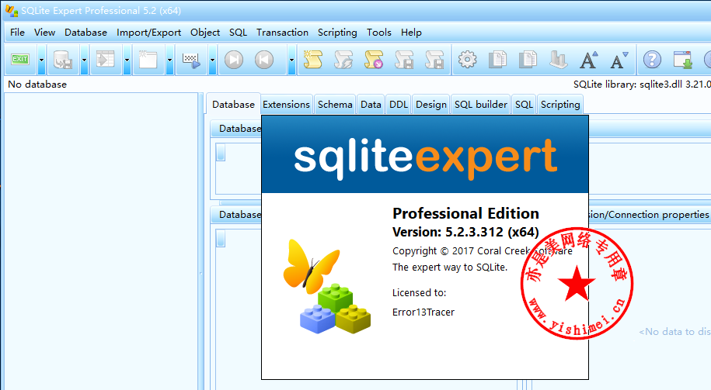Switch to the Scripting tab

[560, 105]
